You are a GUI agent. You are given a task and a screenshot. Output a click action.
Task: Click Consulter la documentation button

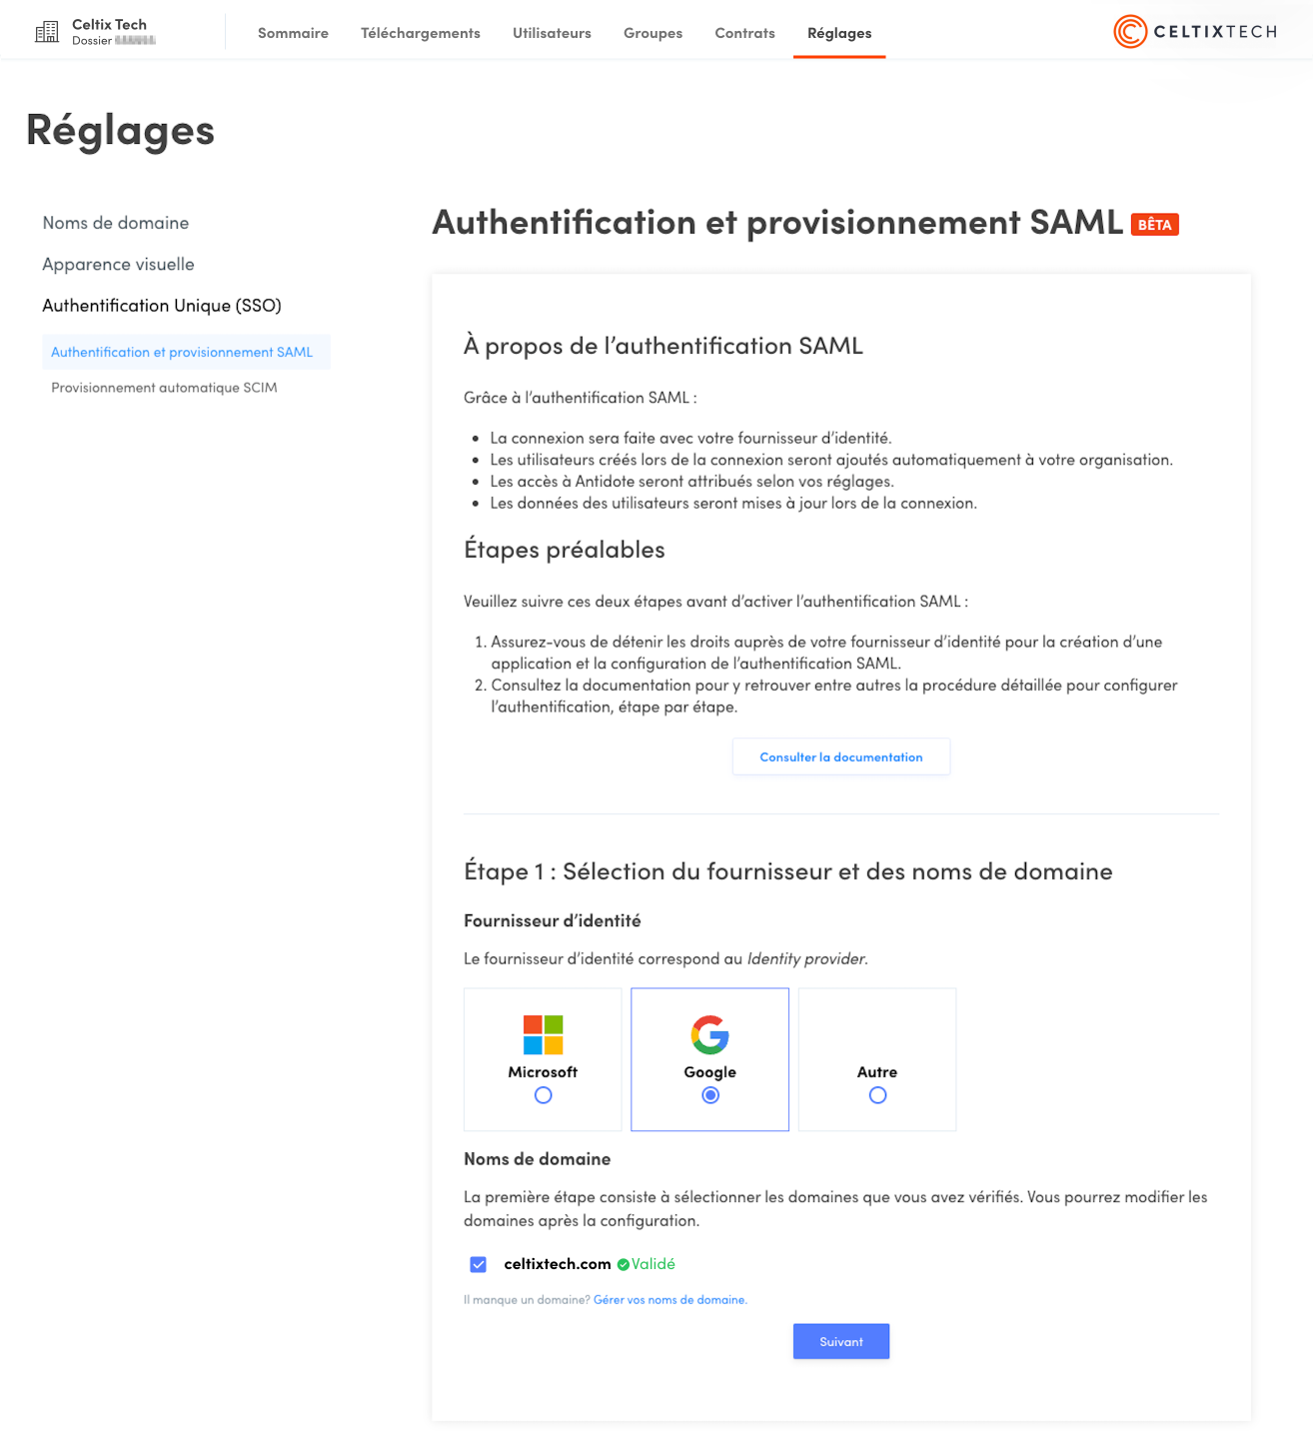841,757
